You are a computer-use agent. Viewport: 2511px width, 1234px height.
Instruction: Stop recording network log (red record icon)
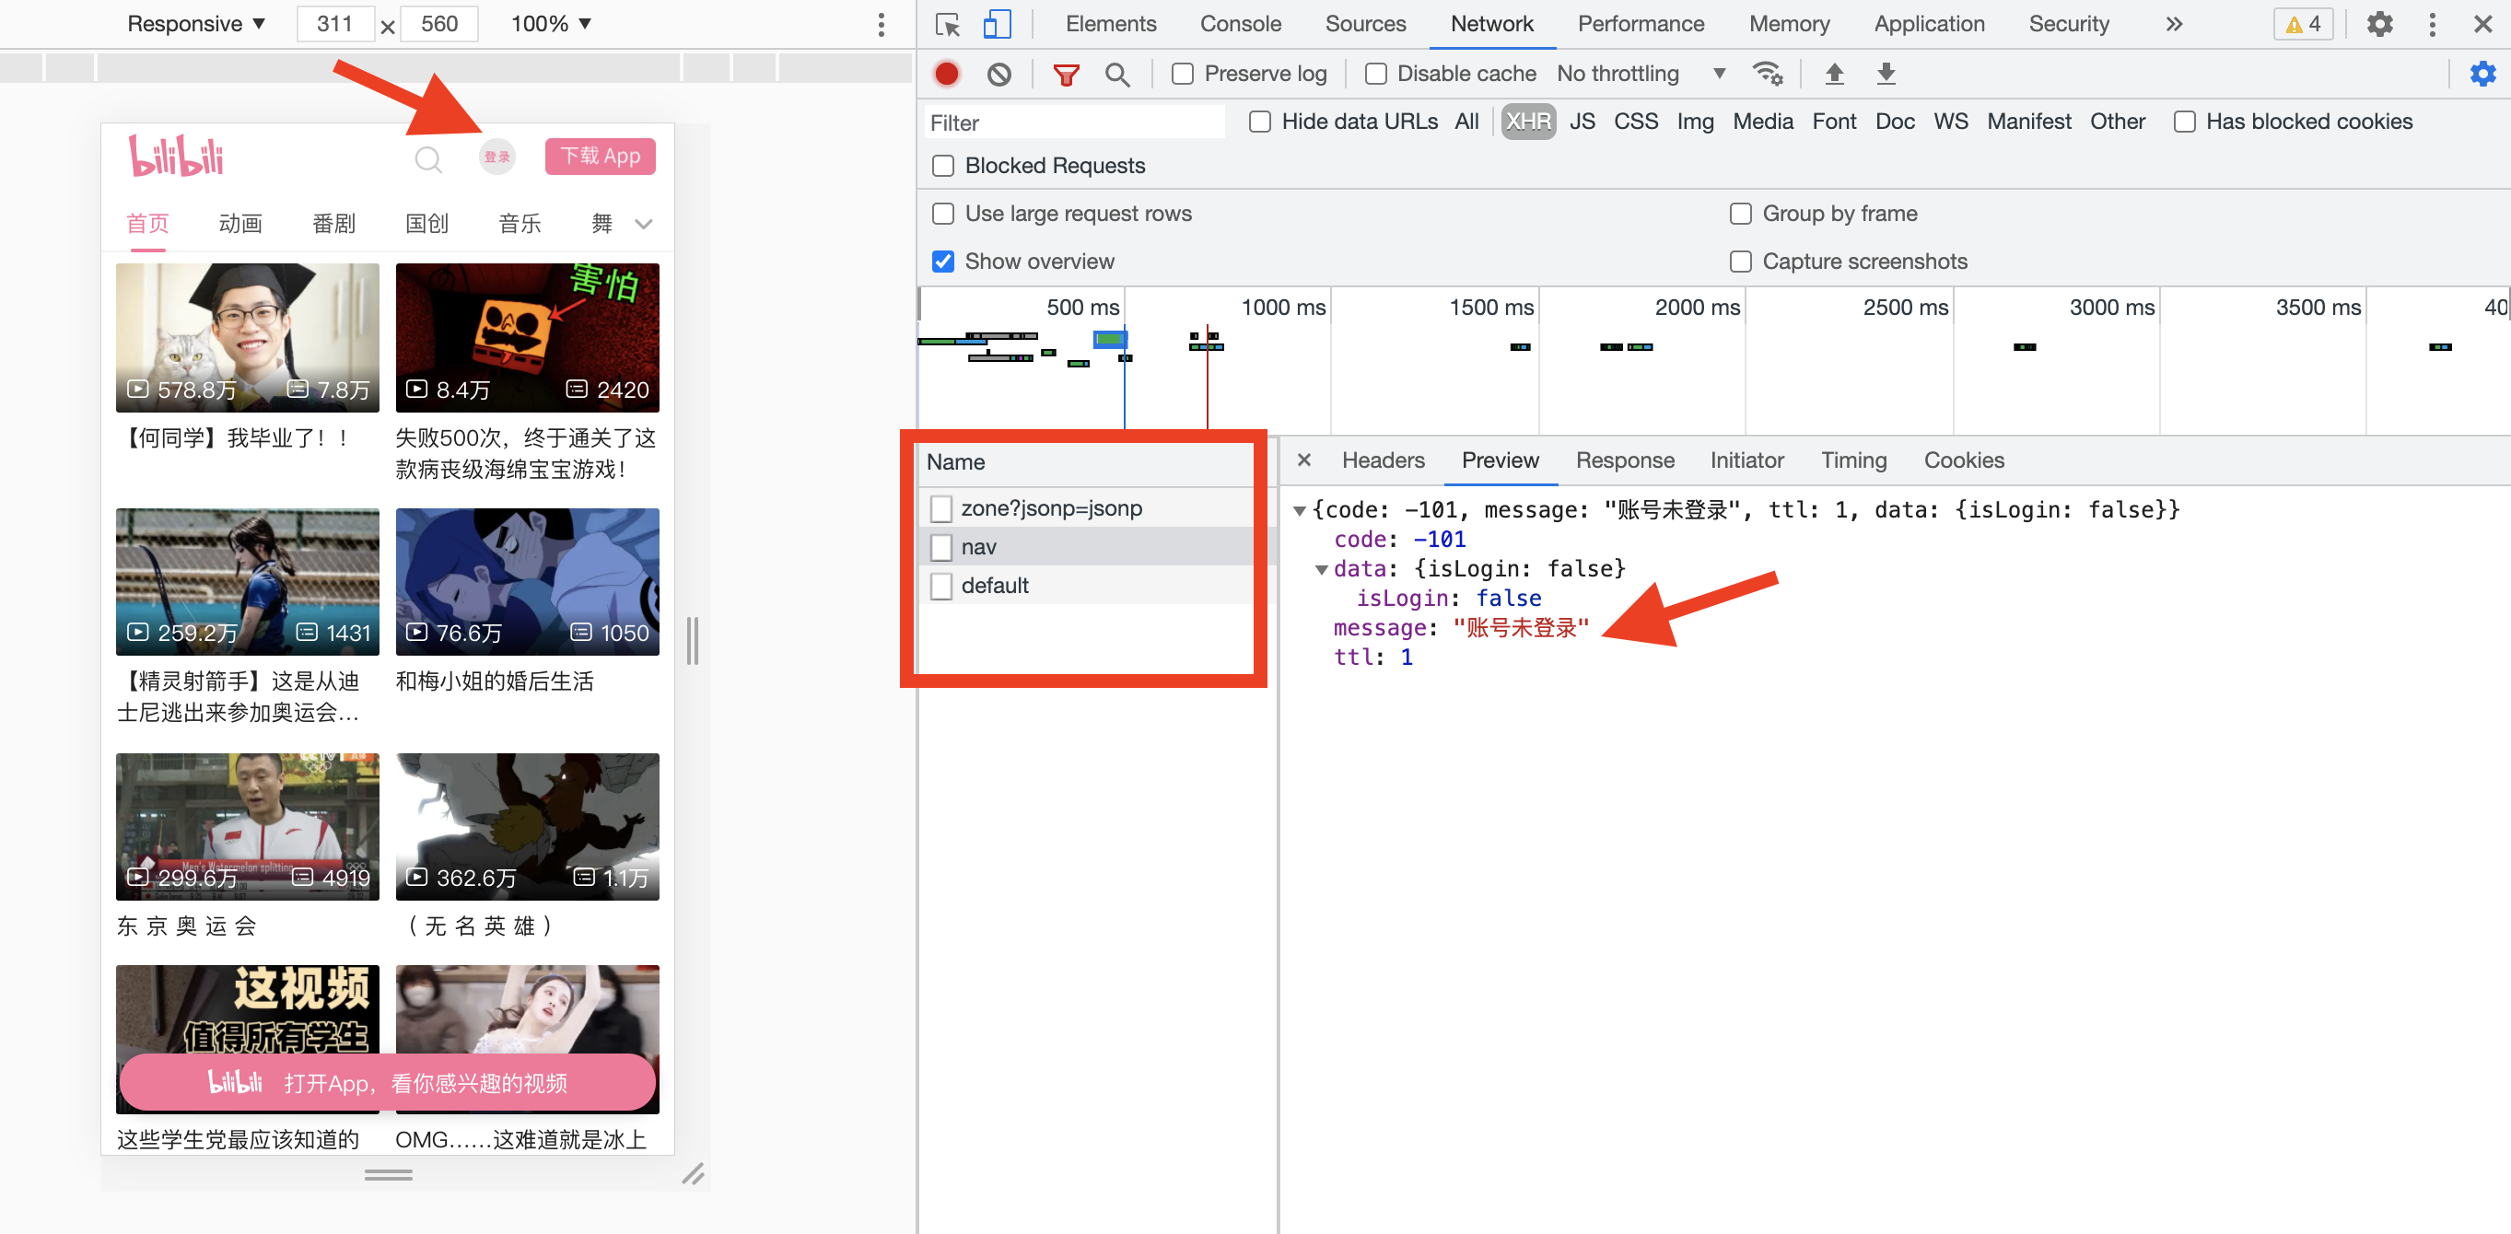[947, 73]
